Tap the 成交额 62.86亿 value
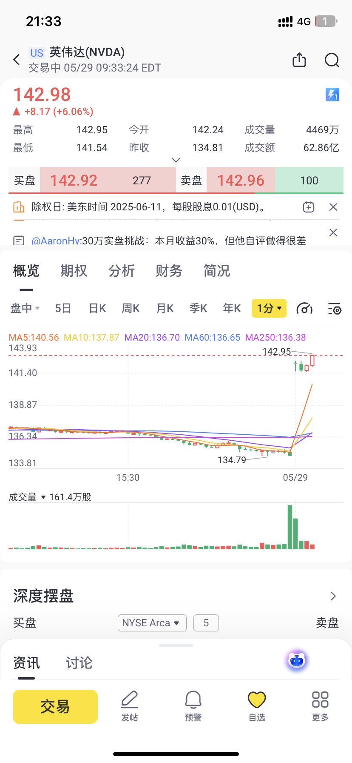The width and height of the screenshot is (352, 763). pos(321,148)
